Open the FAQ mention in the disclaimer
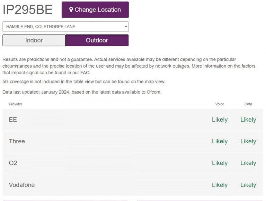The width and height of the screenshot is (266, 201). pos(85,73)
